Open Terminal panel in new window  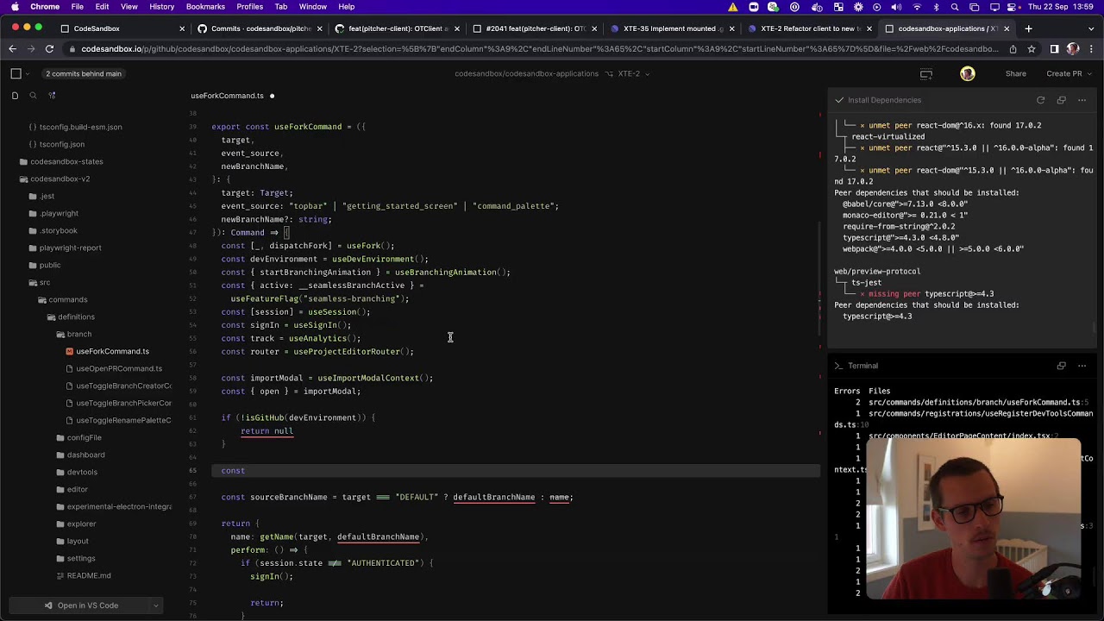[1061, 366]
